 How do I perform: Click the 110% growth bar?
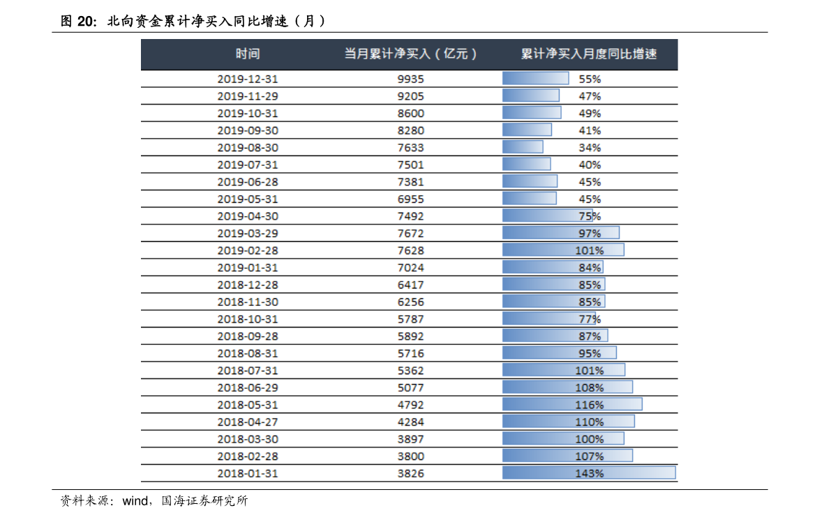tap(589, 422)
